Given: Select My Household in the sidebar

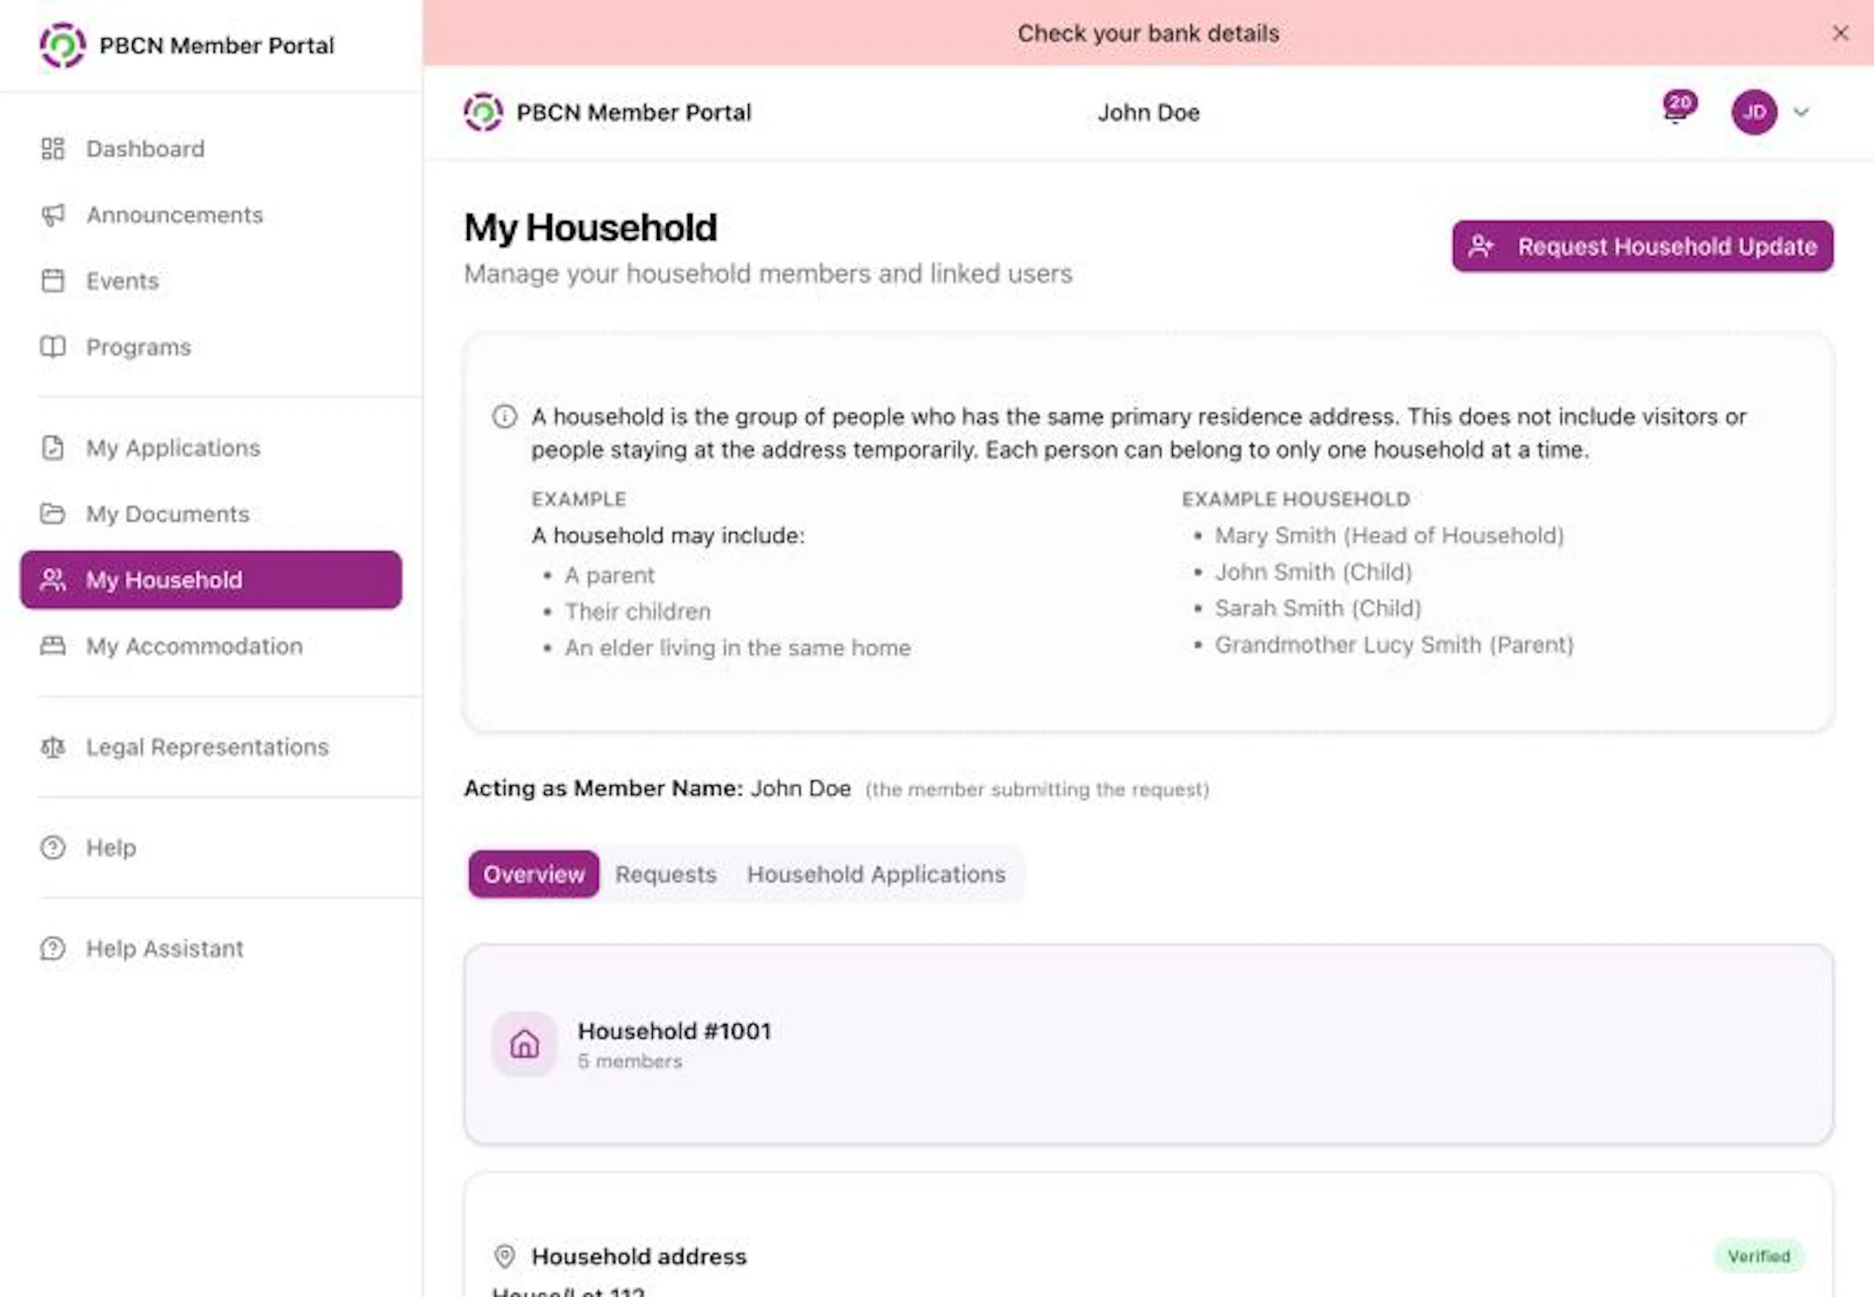Looking at the screenshot, I should 211,580.
